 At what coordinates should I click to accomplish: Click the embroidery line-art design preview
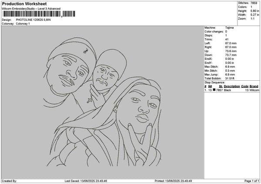point(103,102)
